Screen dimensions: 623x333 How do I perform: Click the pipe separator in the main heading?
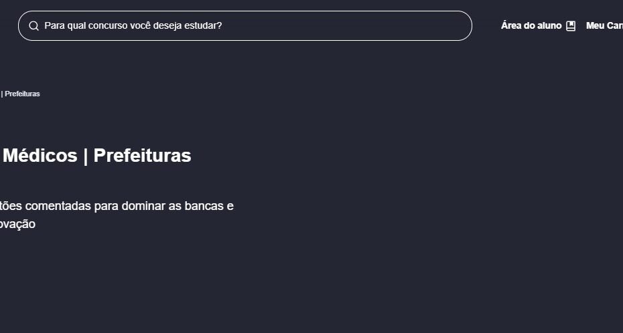point(86,155)
